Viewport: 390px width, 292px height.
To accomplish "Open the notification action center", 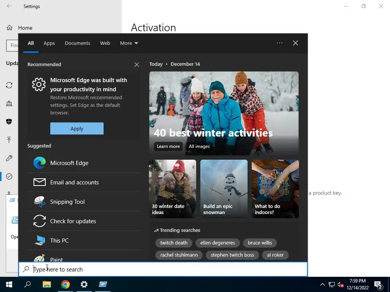I will click(378, 285).
